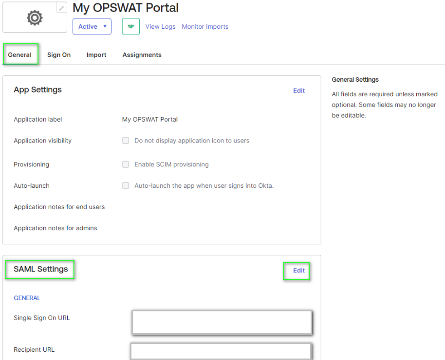Edit the App Settings section
445x360 pixels.
[299, 90]
